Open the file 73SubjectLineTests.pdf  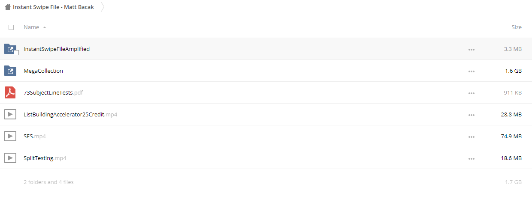[x=53, y=92]
